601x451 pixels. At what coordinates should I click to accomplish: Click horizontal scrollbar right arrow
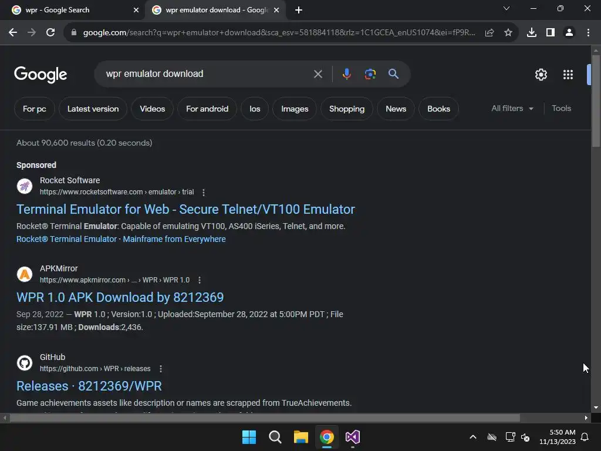click(x=586, y=418)
